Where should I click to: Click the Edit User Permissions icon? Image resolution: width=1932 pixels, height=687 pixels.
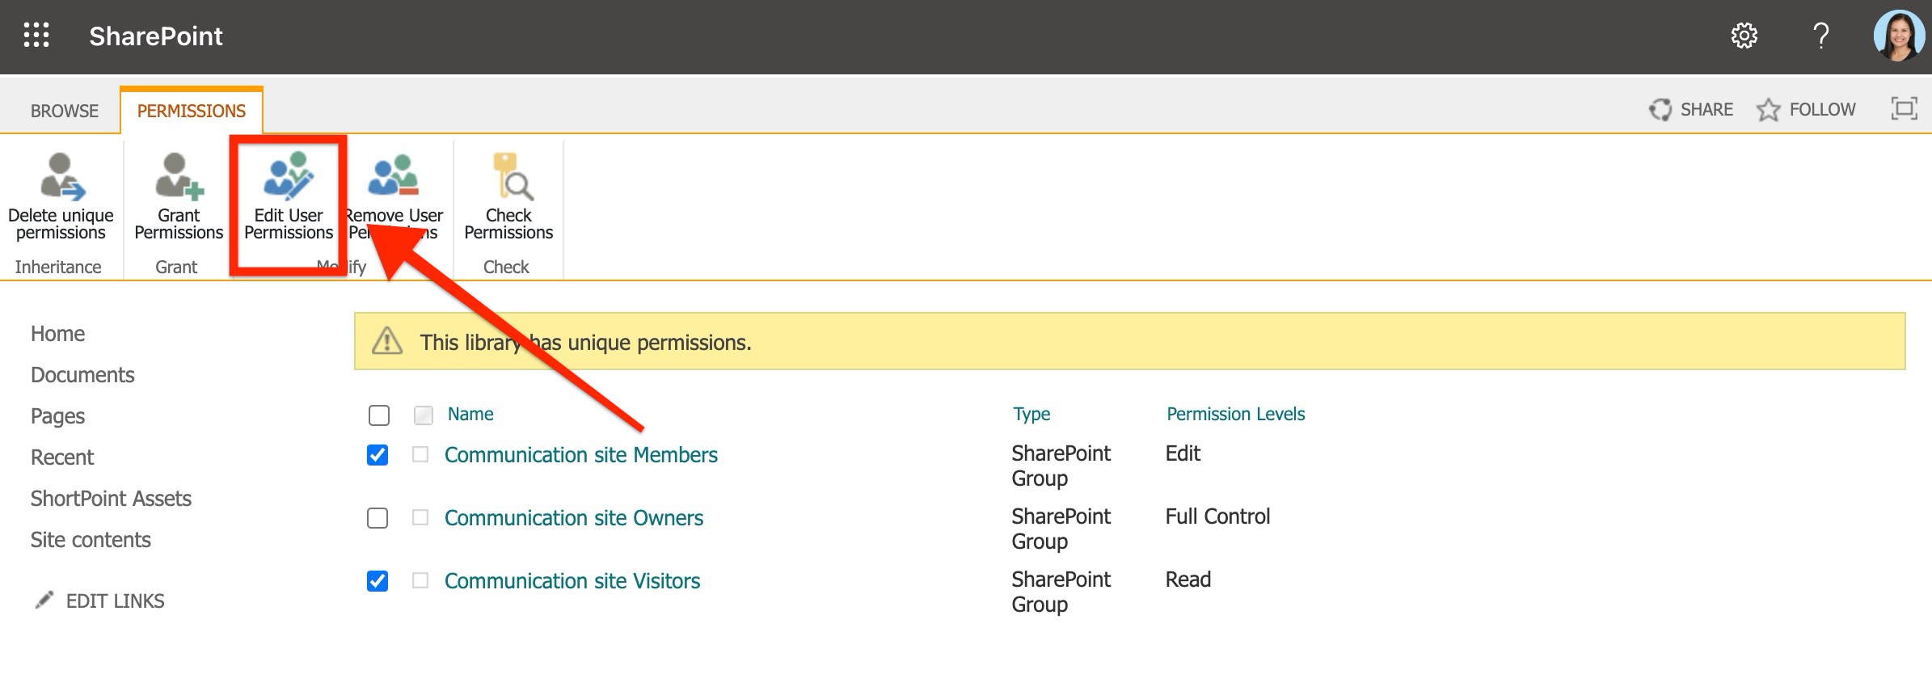[289, 176]
